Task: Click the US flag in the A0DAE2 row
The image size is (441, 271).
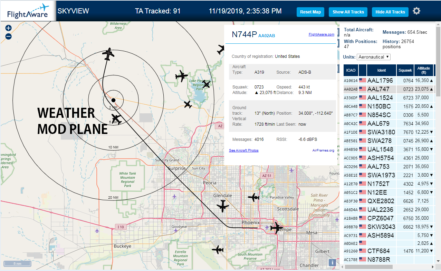Action: coord(363,243)
